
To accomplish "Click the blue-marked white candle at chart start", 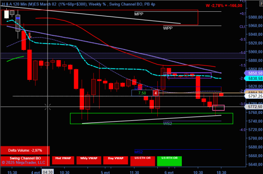I will (18, 23).
